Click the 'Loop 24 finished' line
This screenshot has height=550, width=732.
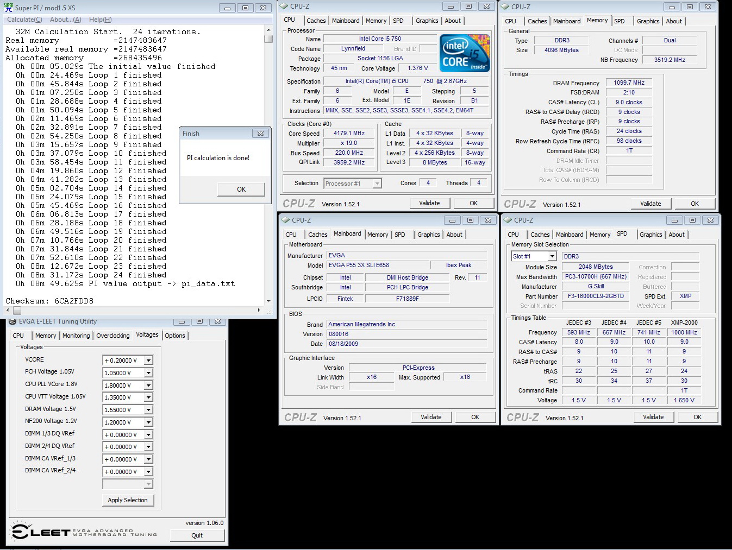tap(91, 275)
